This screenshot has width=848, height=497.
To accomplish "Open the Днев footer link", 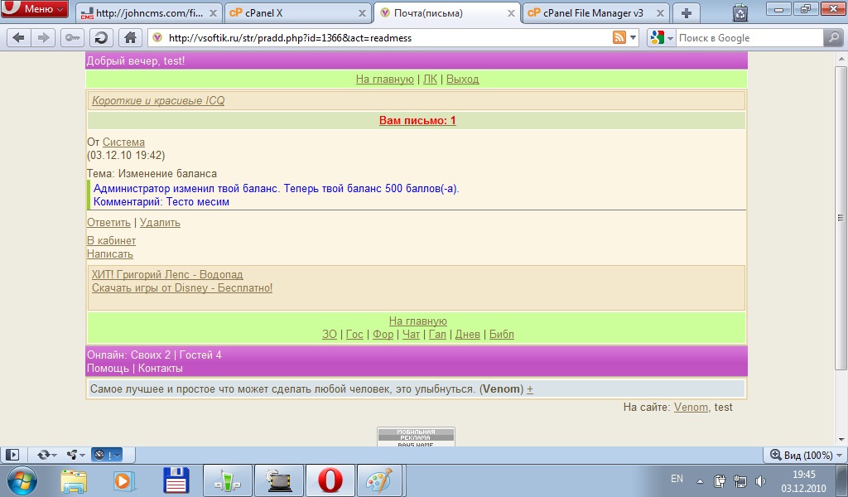I will tap(468, 334).
